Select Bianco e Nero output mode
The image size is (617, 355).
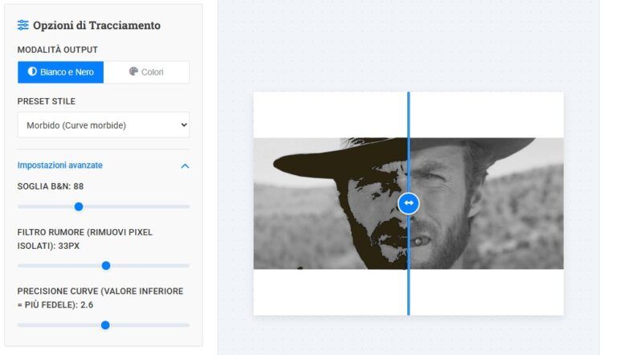tap(60, 72)
